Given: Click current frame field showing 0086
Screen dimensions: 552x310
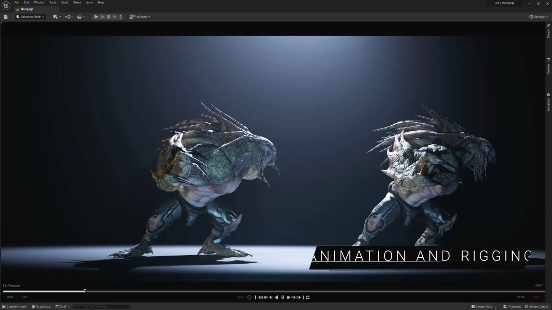Looking at the screenshot, I should click(241, 297).
